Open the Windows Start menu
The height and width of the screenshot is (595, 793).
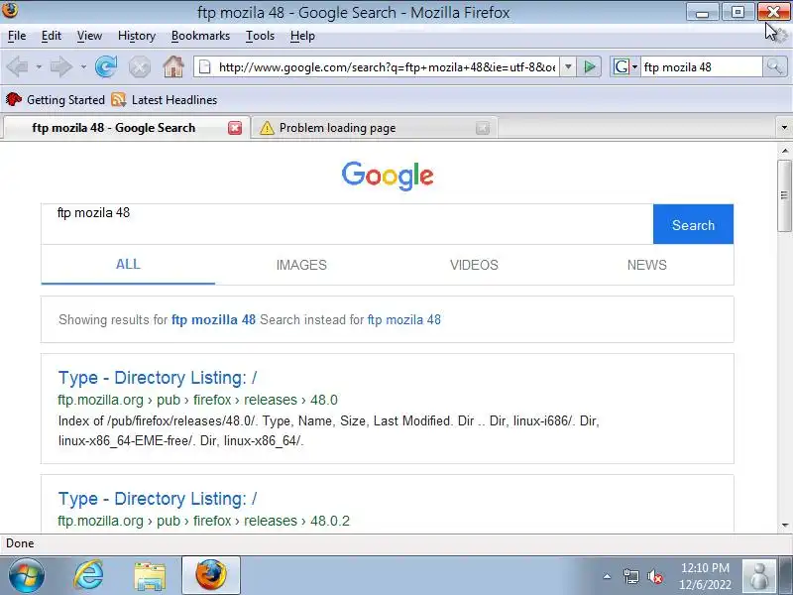tap(26, 575)
